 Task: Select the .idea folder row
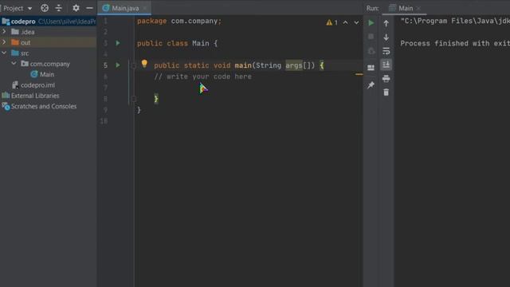click(x=49, y=32)
